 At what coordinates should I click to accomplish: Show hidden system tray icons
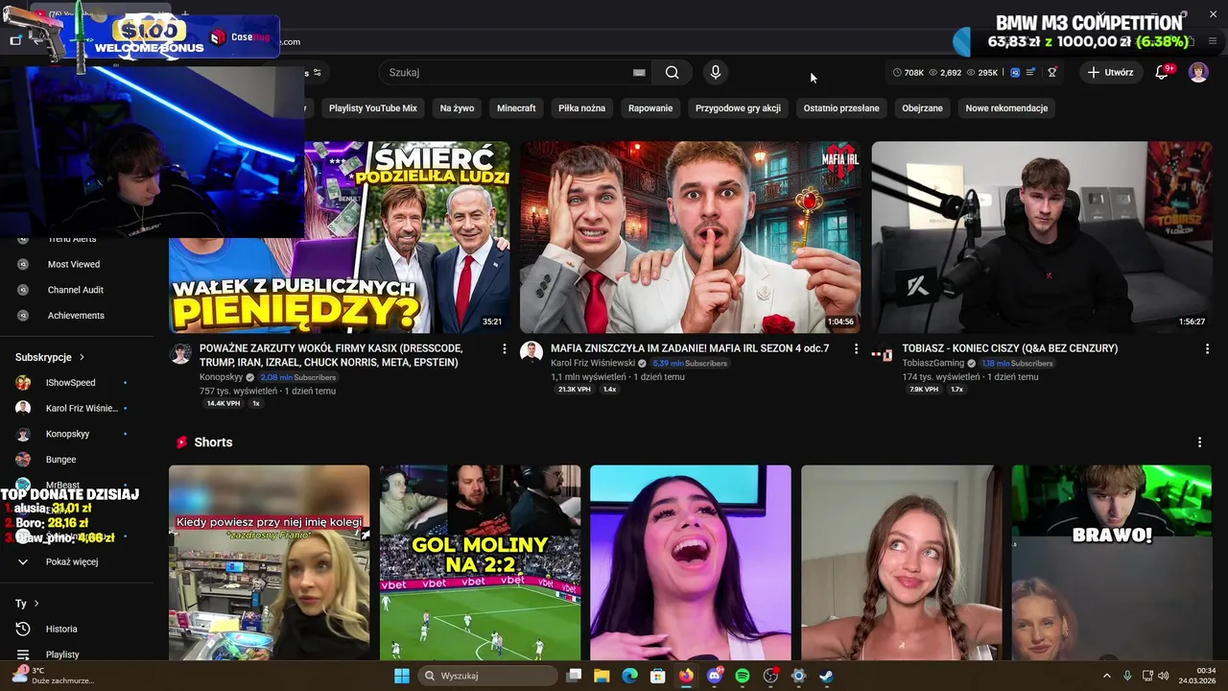(1106, 676)
